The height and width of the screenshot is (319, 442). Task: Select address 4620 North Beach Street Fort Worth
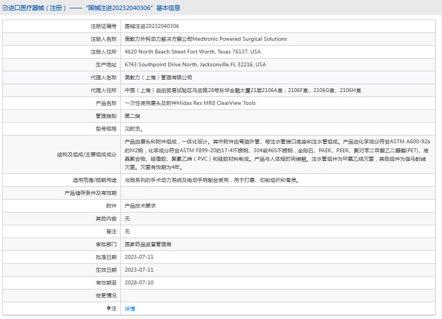pos(192,52)
